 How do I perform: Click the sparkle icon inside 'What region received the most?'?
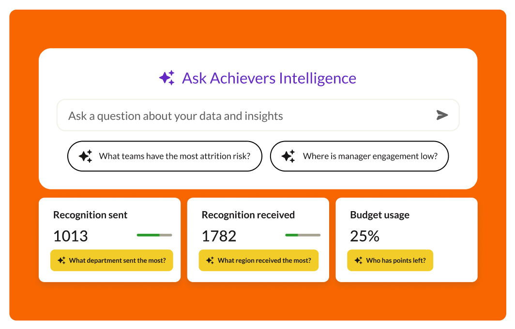click(x=210, y=260)
